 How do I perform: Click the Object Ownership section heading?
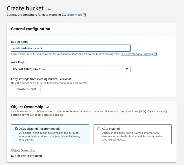coord(27,107)
